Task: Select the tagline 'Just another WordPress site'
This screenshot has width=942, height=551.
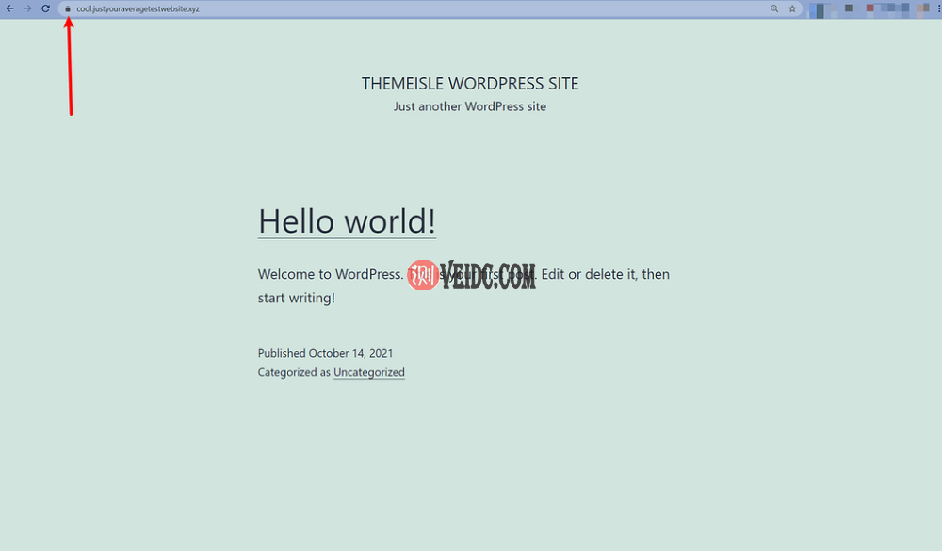Action: [470, 106]
